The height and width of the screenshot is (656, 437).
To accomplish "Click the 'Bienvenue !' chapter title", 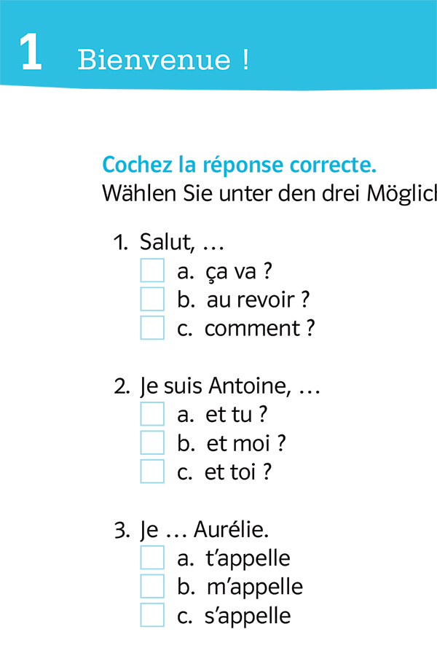I will (x=163, y=60).
